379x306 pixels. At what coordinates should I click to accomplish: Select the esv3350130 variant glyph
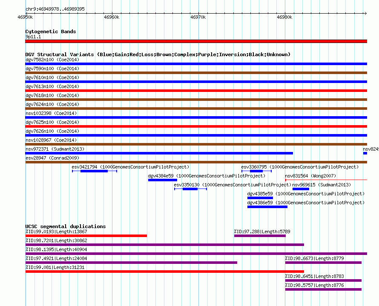coord(190,189)
